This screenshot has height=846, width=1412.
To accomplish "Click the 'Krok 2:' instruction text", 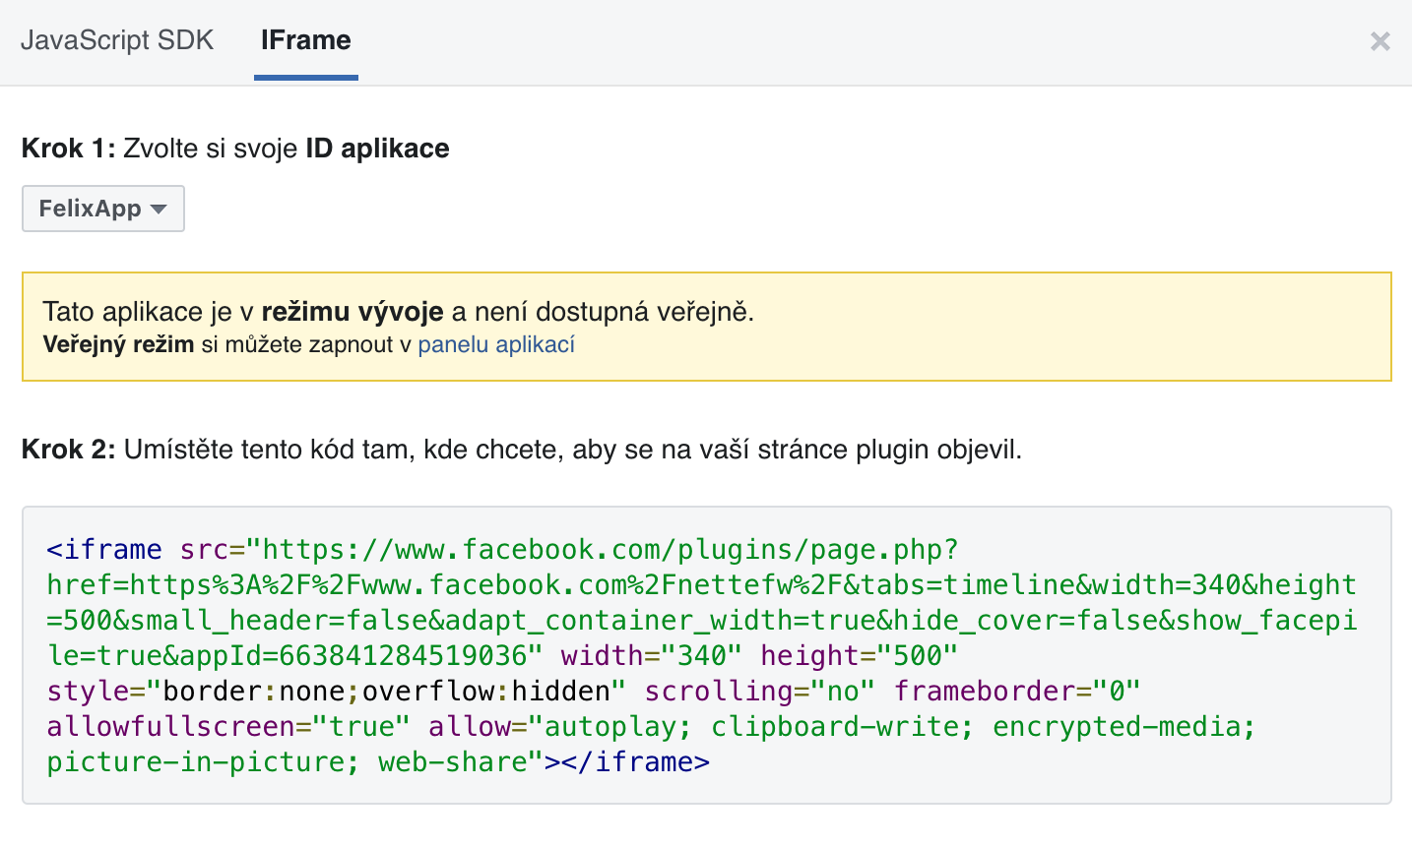I will coord(522,450).
